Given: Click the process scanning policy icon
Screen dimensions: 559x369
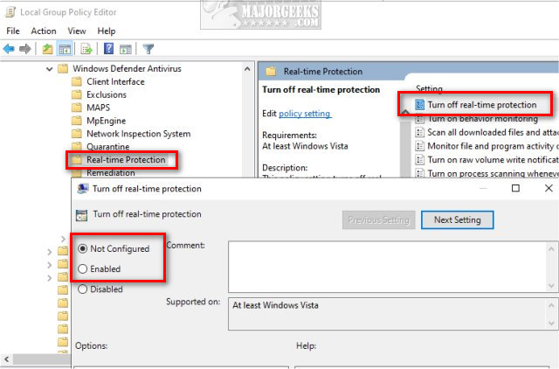Looking at the screenshot, I should pos(420,173).
